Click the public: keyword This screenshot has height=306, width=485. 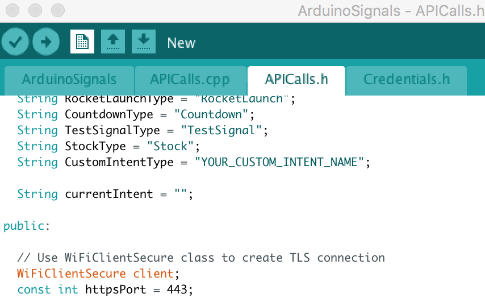click(27, 226)
